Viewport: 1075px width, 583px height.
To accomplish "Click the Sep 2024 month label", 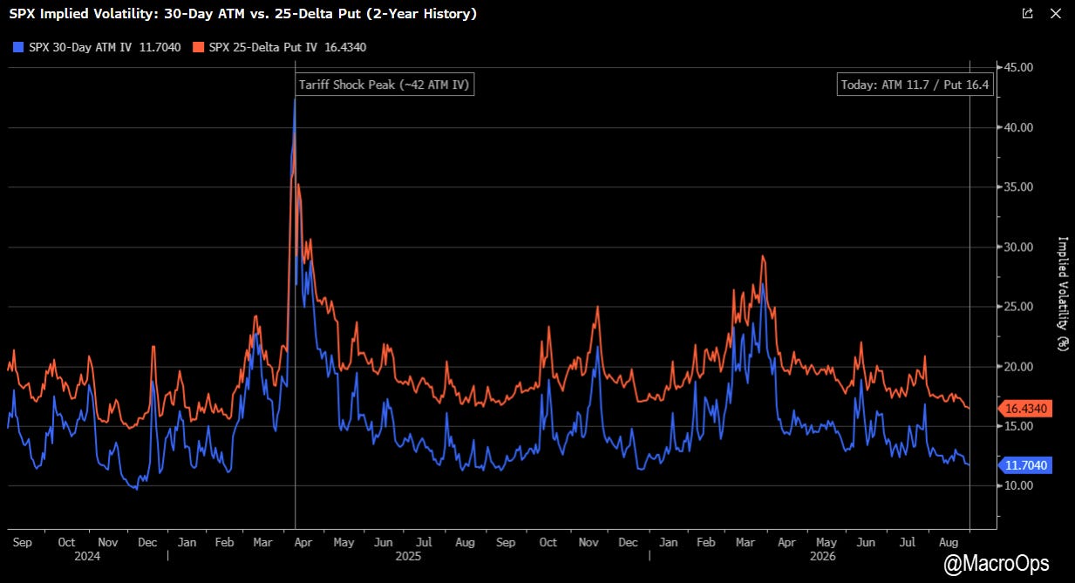I will (x=23, y=542).
